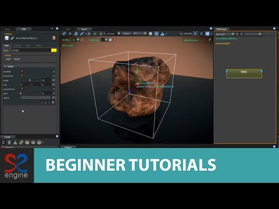Click the blue cone lamp icon in toolbar

click(163, 34)
